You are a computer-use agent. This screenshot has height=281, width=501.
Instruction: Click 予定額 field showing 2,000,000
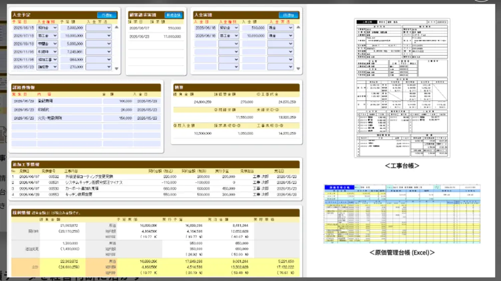(x=72, y=28)
